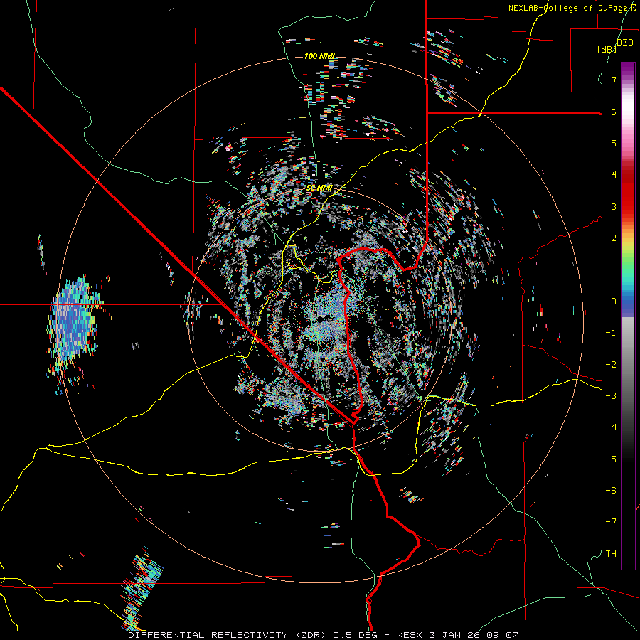The height and width of the screenshot is (640, 640).
Task: Click the color bar at 0 dB blue
Action: point(628,302)
